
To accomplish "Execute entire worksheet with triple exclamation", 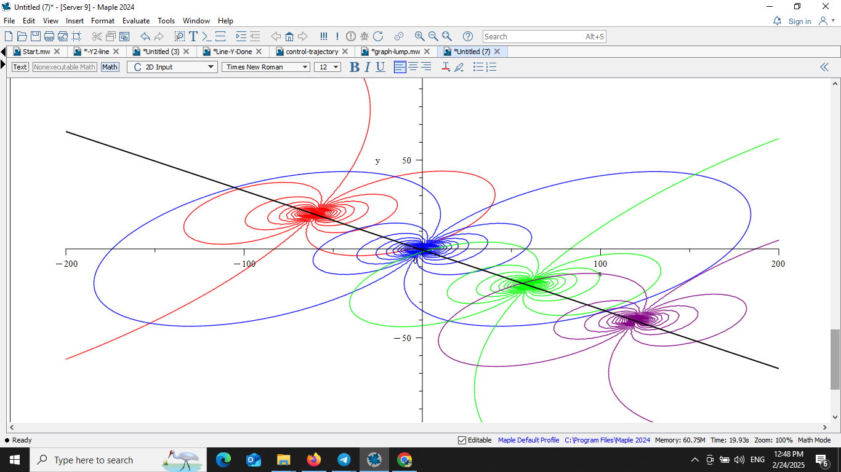I will click(324, 36).
